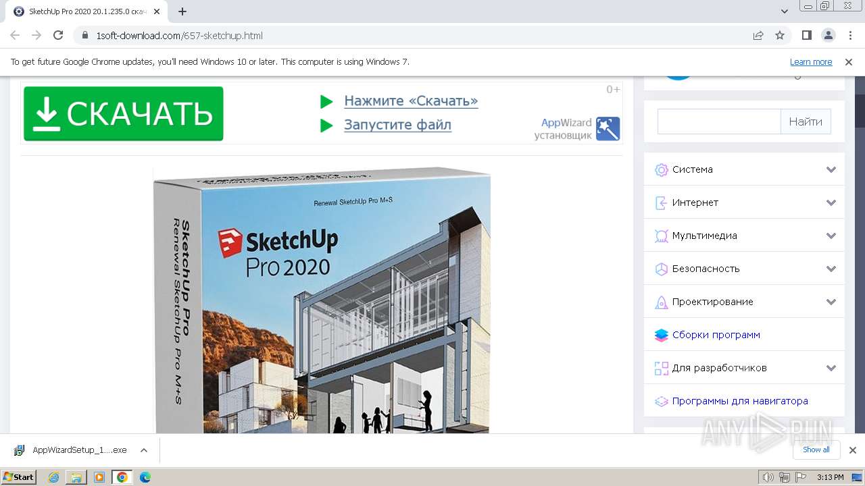Open the tab search dropdown arrow
Screen dimensions: 865x486
tap(785, 11)
